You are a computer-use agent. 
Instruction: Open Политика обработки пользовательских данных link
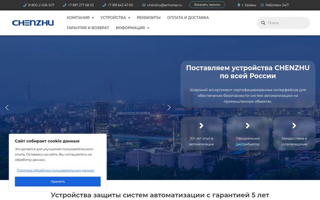[55, 170]
